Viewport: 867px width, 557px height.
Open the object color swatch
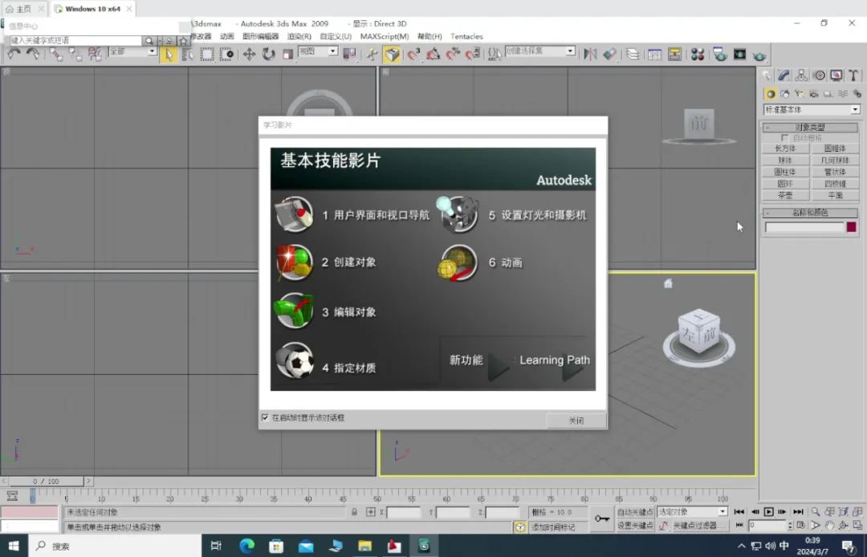tap(852, 226)
